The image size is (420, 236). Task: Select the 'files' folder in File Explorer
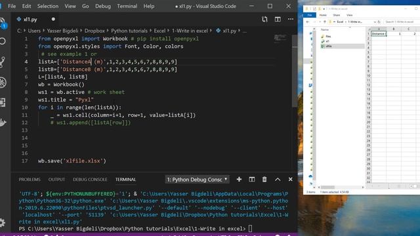328,37
